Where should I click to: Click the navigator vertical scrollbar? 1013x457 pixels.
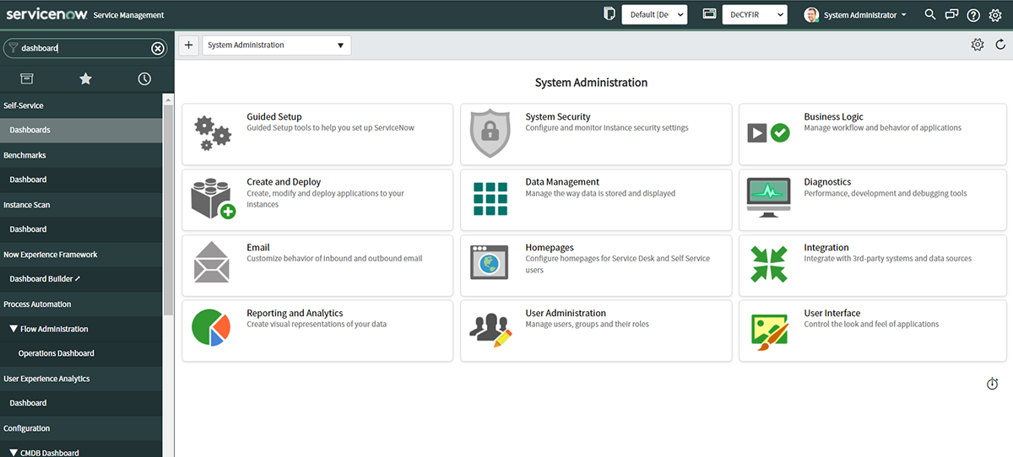pyautogui.click(x=168, y=211)
